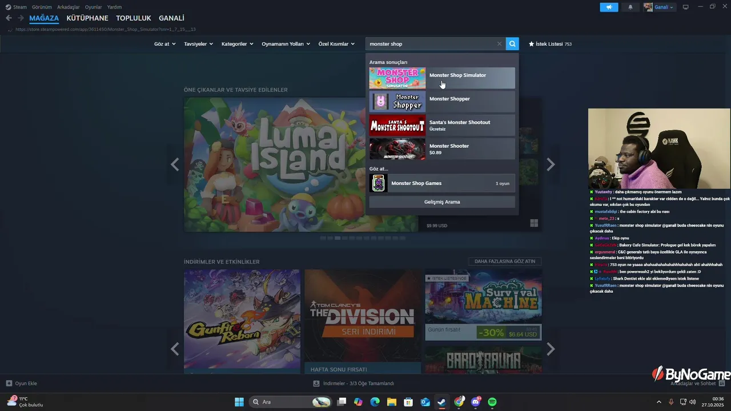This screenshot has height=411, width=731.
Task: Open İstek Listesi wishlist link
Action: click(550, 44)
